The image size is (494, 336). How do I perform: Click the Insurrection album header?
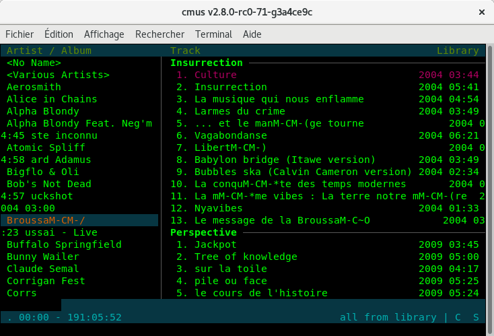[207, 63]
